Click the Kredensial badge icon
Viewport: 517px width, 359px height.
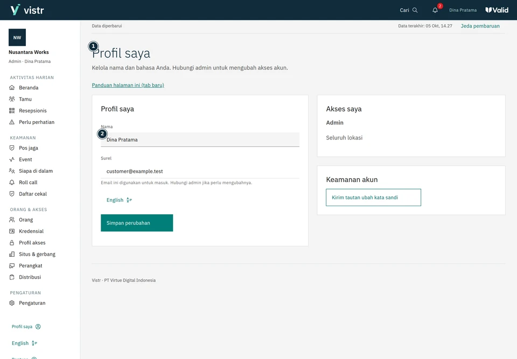coord(12,231)
